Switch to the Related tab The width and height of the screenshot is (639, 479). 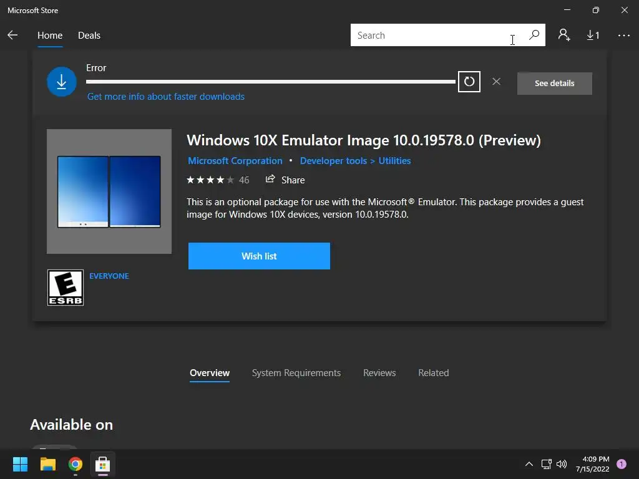pos(434,373)
